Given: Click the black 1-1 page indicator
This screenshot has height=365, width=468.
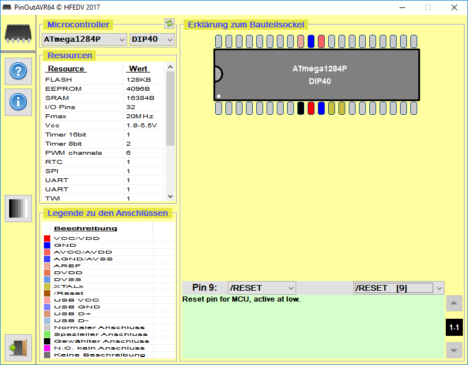Looking at the screenshot, I should [454, 327].
